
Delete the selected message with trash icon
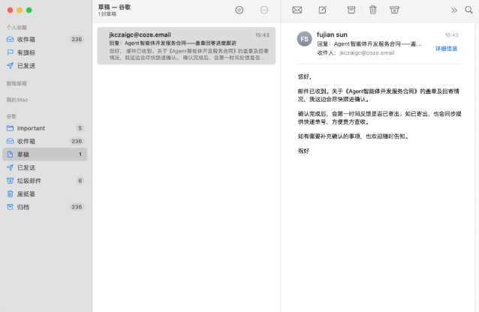click(372, 10)
